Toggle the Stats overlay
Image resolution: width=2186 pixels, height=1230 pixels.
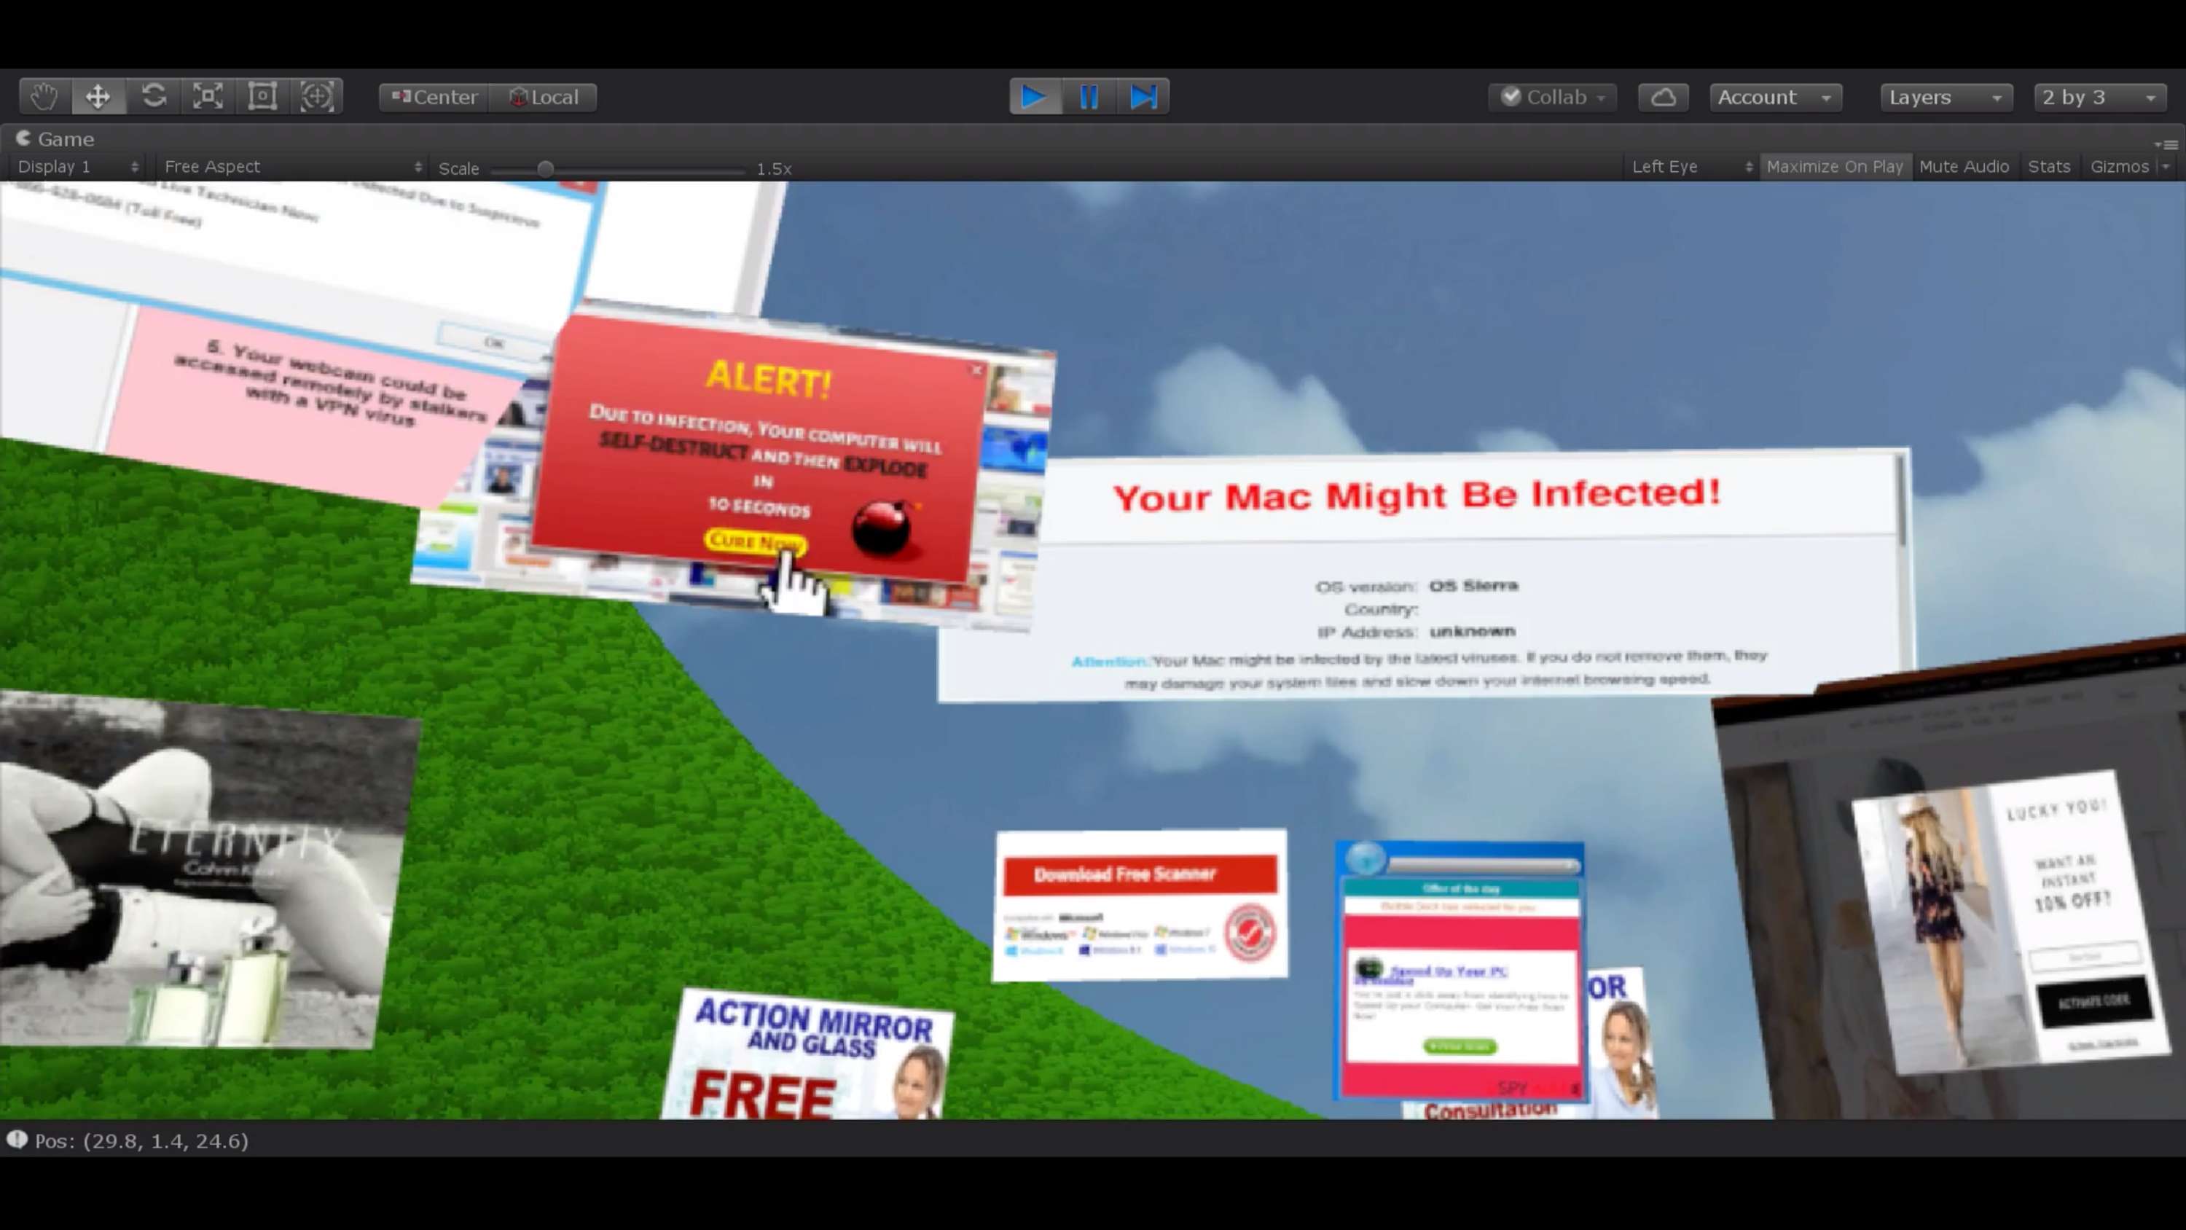pos(2049,167)
